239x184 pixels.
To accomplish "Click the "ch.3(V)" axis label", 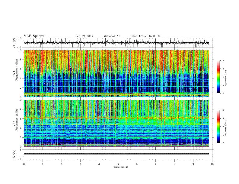I will pyautogui.click(x=14, y=154).
